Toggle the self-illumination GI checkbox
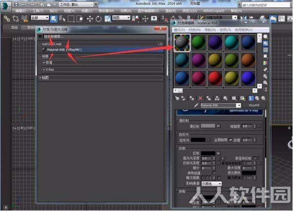 click(x=230, y=140)
